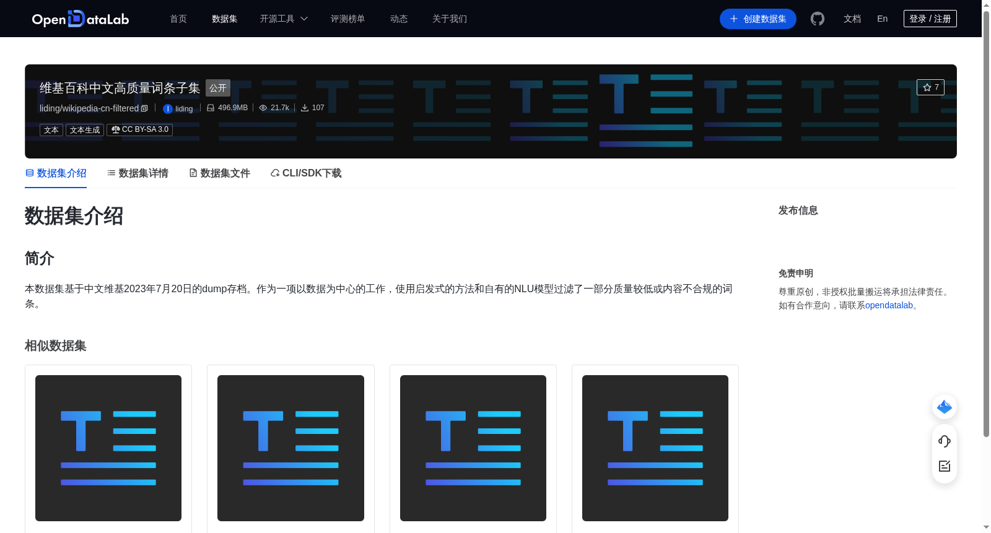This screenshot has width=991, height=533.
Task: Click the liding username text
Action: [184, 109]
